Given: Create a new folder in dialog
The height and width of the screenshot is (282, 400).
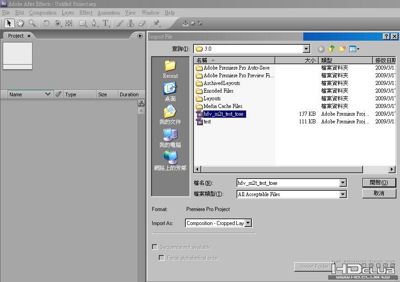Looking at the screenshot, I should (x=342, y=49).
